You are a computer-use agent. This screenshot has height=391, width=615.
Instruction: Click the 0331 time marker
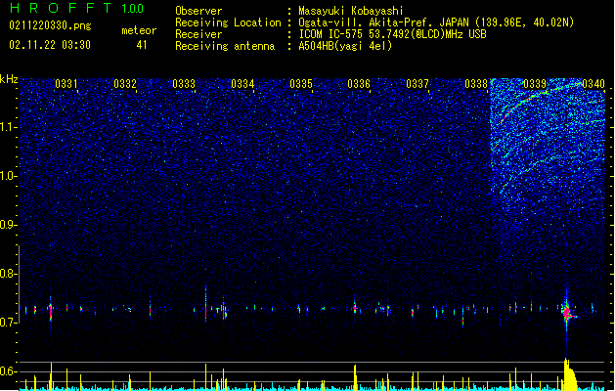coord(66,84)
